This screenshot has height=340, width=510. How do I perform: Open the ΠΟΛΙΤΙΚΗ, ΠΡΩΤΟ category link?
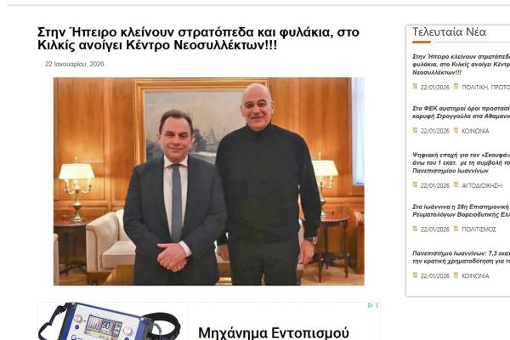click(485, 88)
